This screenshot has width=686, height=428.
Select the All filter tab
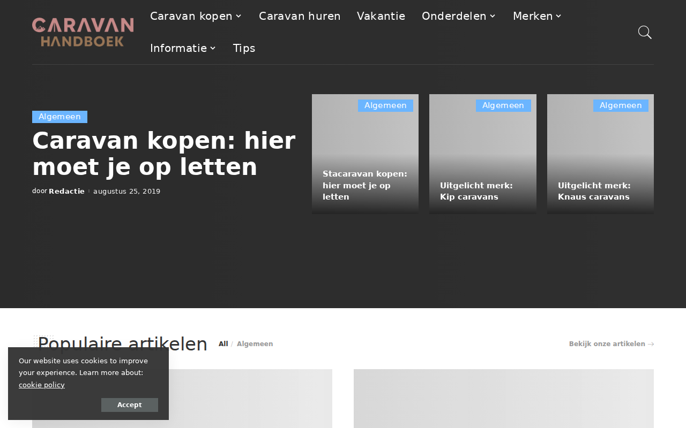[x=223, y=344]
